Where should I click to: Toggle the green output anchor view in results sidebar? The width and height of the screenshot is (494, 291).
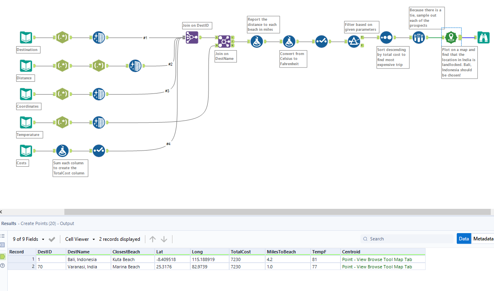pos(3,257)
